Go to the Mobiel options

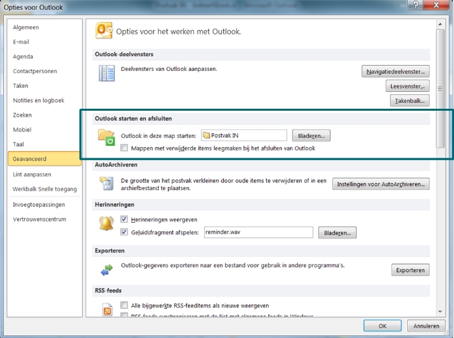pos(45,130)
